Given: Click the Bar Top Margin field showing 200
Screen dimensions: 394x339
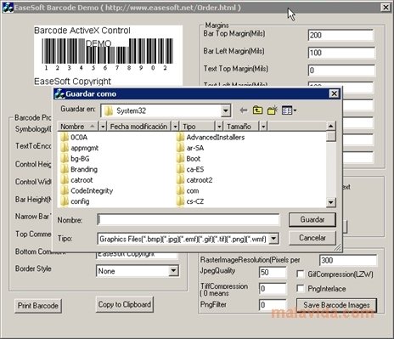Looking at the screenshot, I should pyautogui.click(x=341, y=35).
